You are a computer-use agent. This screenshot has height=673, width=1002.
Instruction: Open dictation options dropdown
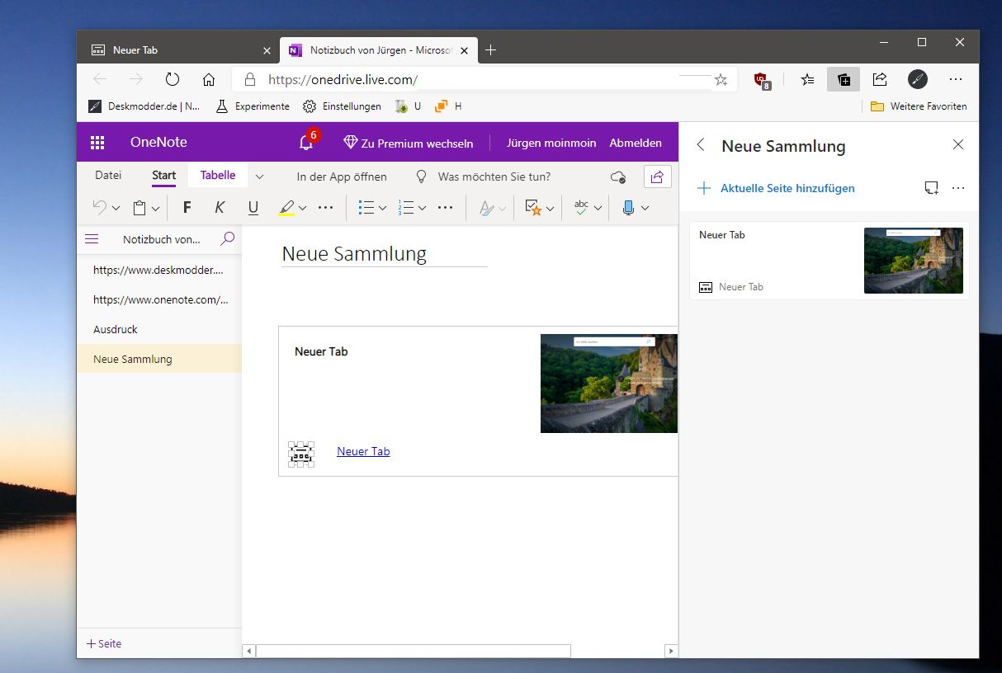click(x=645, y=209)
